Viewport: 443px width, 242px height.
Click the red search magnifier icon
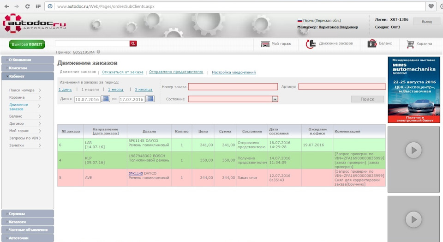[x=133, y=43]
